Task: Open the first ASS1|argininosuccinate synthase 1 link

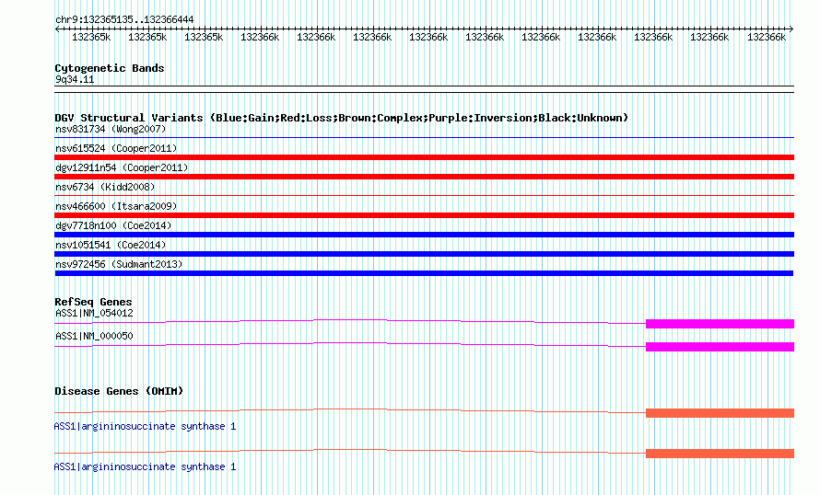Action: 145,427
